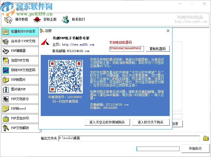Click 进入软行天下购买 button
This screenshot has height=157, width=211.
click(x=151, y=122)
